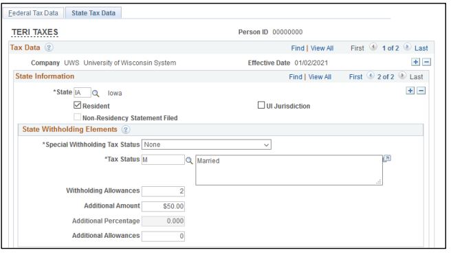The width and height of the screenshot is (451, 257).
Task: Click Find link in State Information header
Action: (x=296, y=77)
